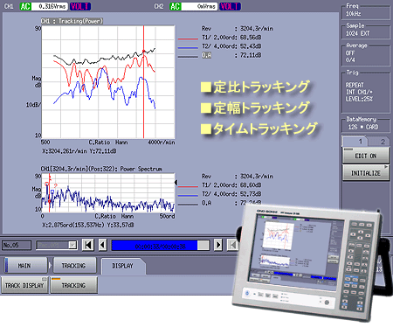Click the MAIN menu button
The height and width of the screenshot is (327, 393).
pos(25,266)
